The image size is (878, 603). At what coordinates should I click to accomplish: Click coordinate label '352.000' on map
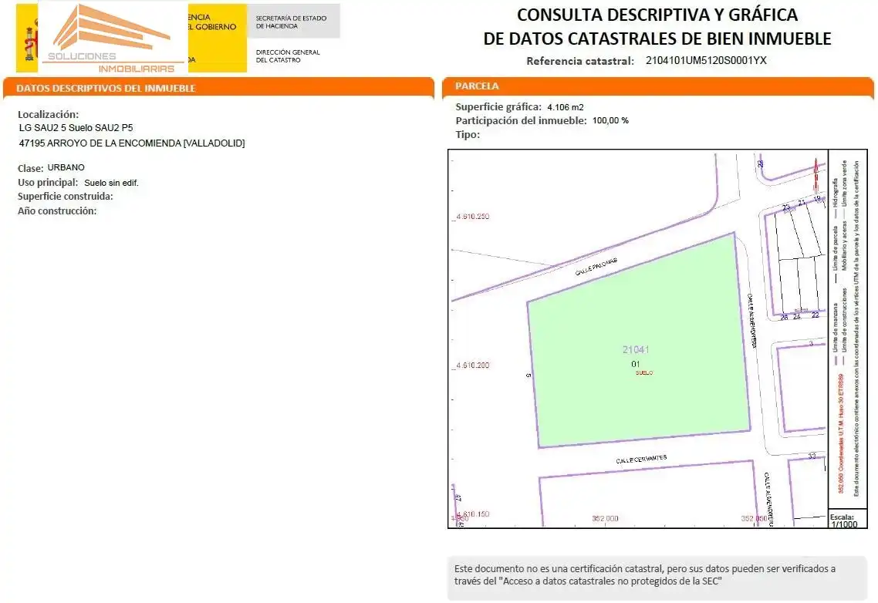point(605,518)
